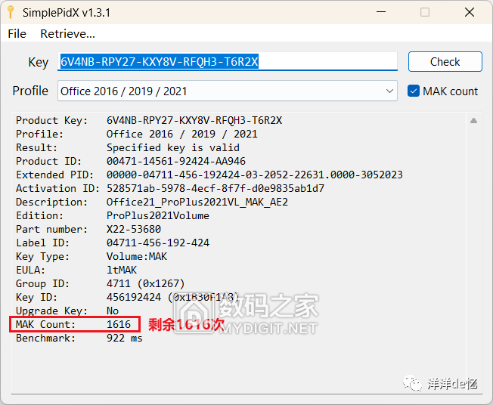This screenshot has width=493, height=405.
Task: Click the Check button
Action: pyautogui.click(x=445, y=62)
